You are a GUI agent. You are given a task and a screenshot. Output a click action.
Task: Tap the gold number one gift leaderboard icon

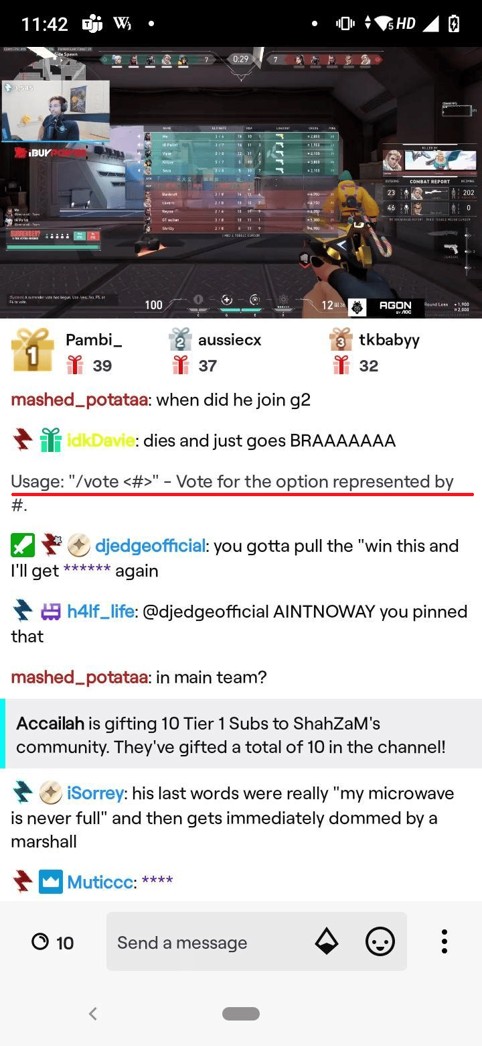tap(32, 349)
